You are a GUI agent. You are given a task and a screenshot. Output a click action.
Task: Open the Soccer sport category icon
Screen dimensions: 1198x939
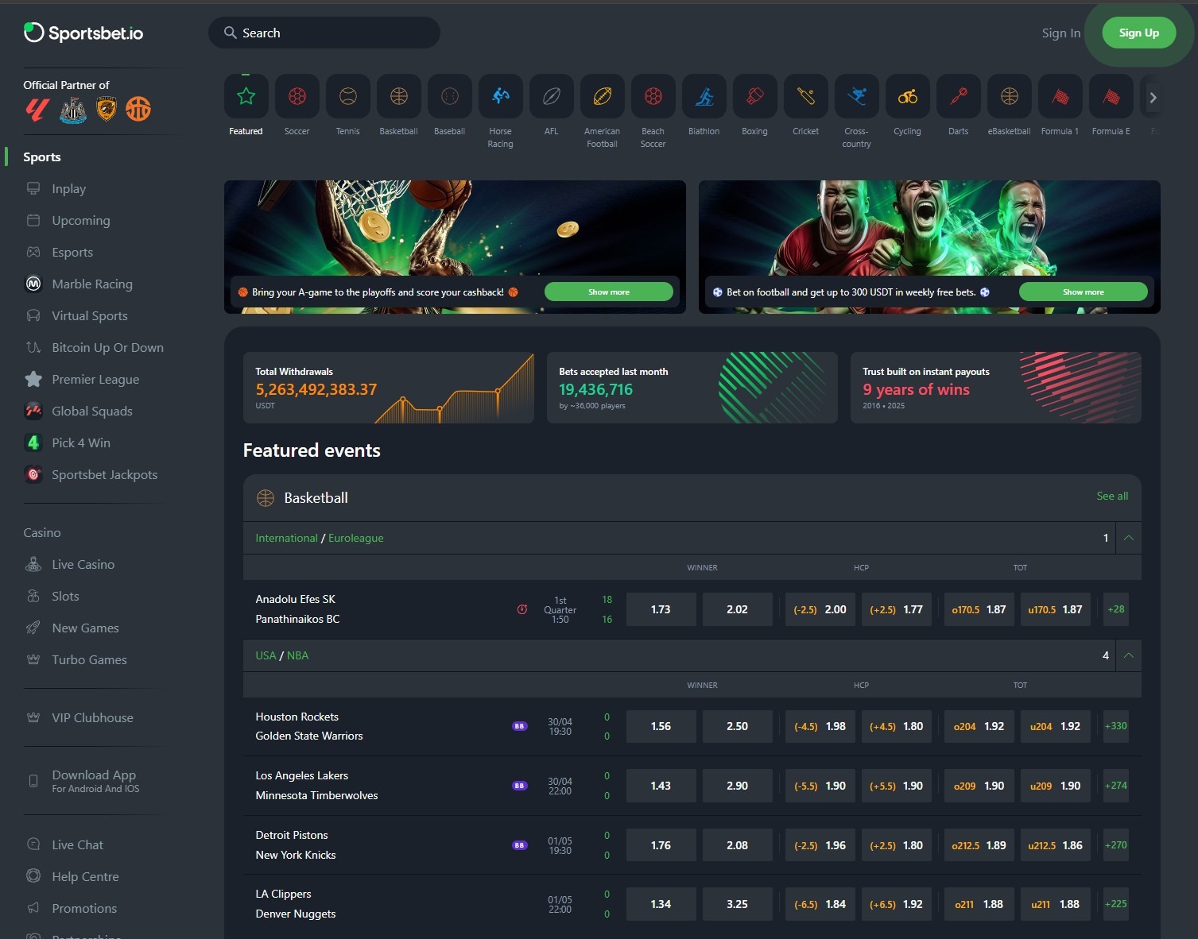(x=297, y=97)
